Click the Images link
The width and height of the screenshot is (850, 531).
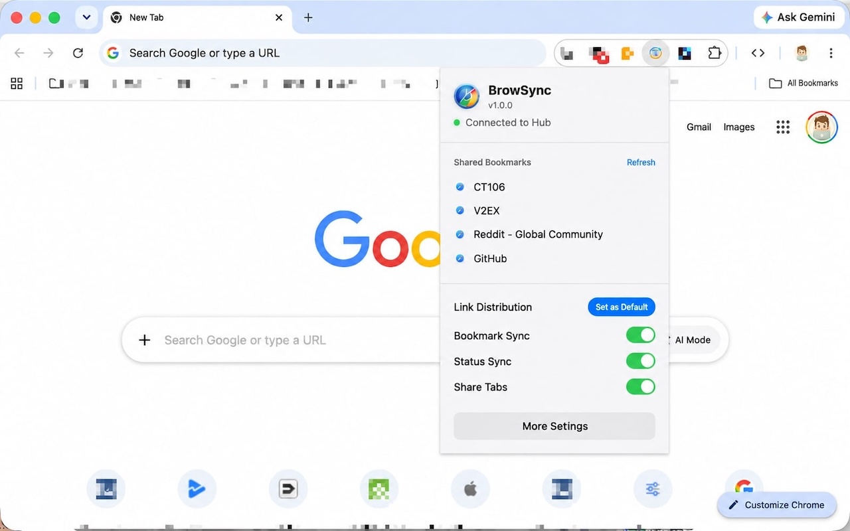pos(739,127)
